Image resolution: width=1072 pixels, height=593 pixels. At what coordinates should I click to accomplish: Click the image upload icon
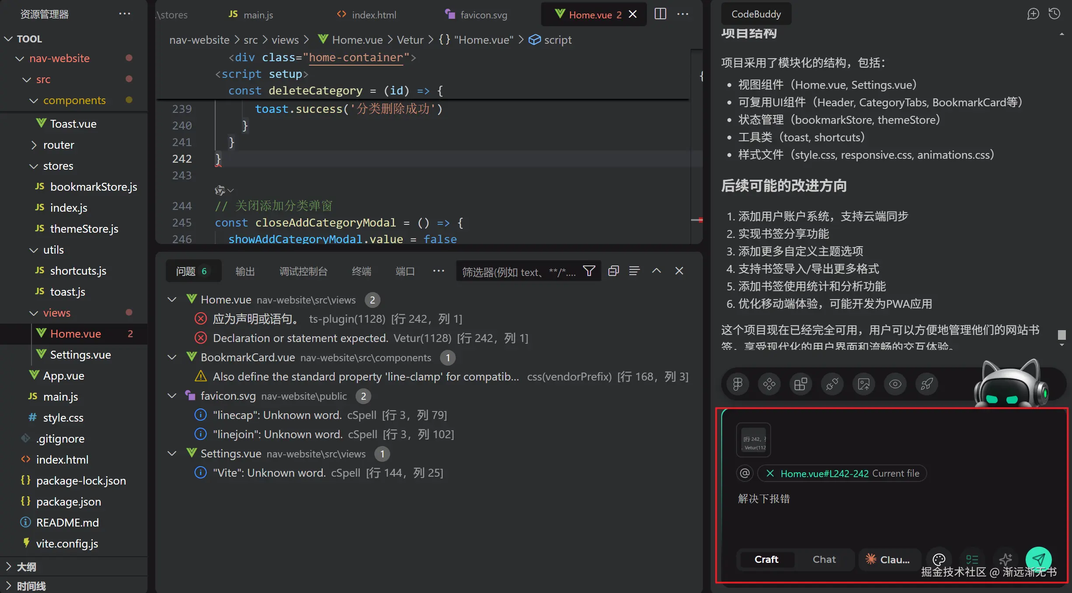[864, 384]
